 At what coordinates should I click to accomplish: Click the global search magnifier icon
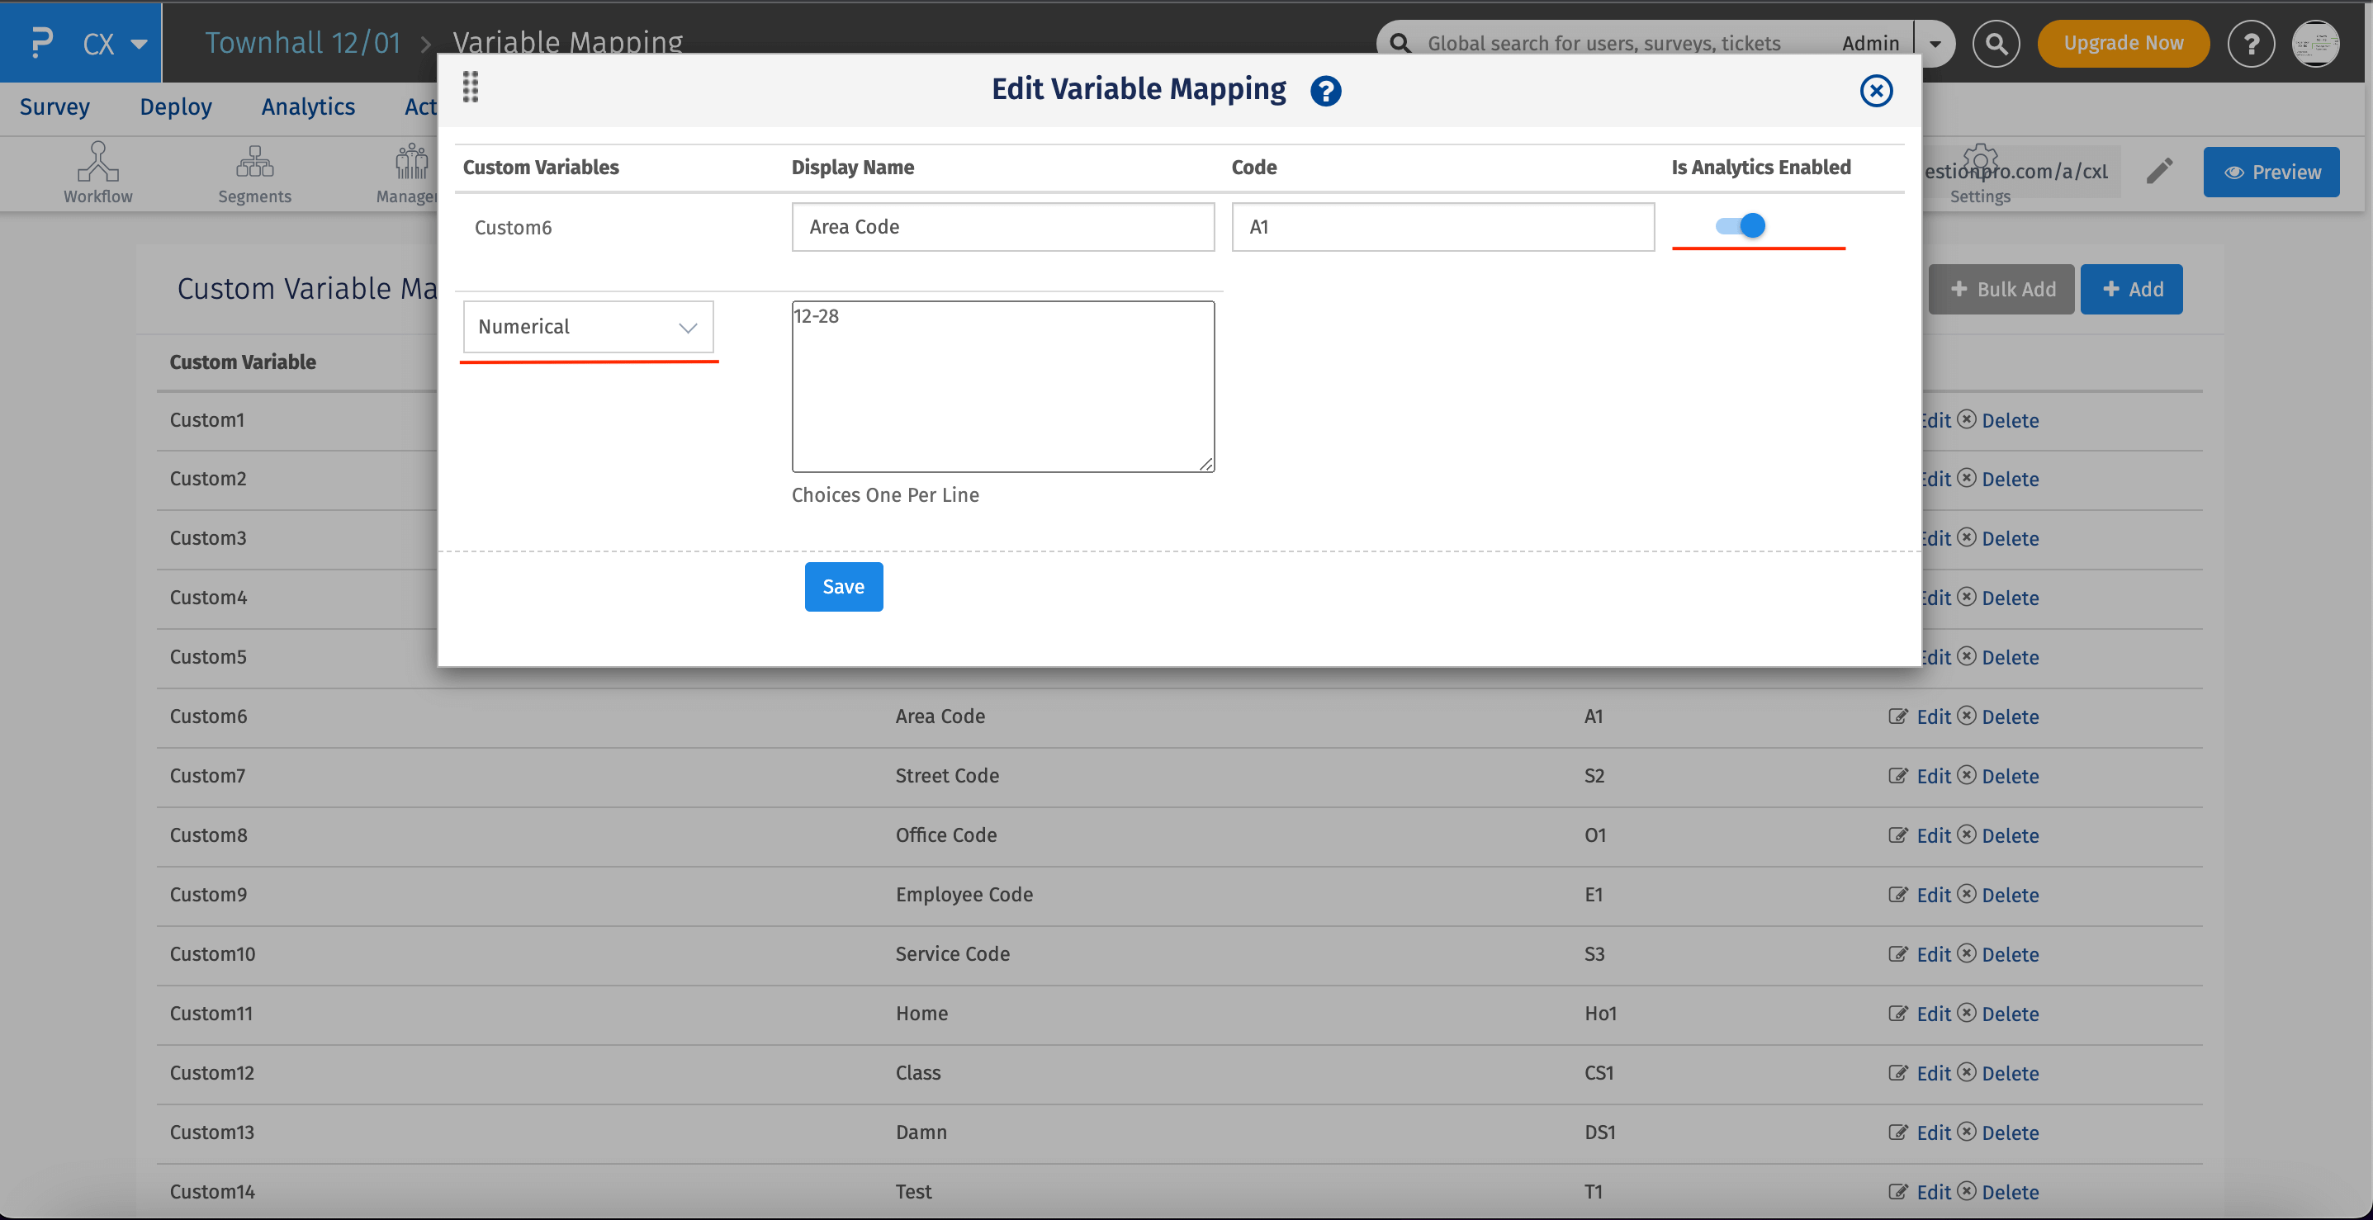pos(1996,42)
